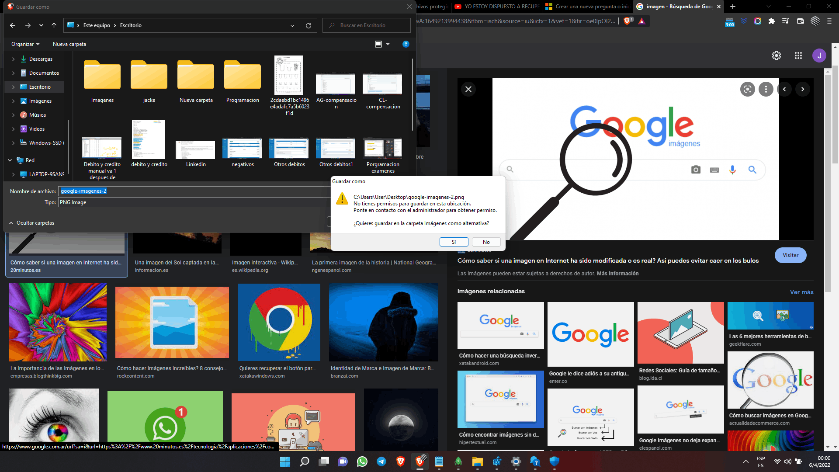Click Sí in the save warning dialog
The width and height of the screenshot is (839, 472).
point(454,242)
